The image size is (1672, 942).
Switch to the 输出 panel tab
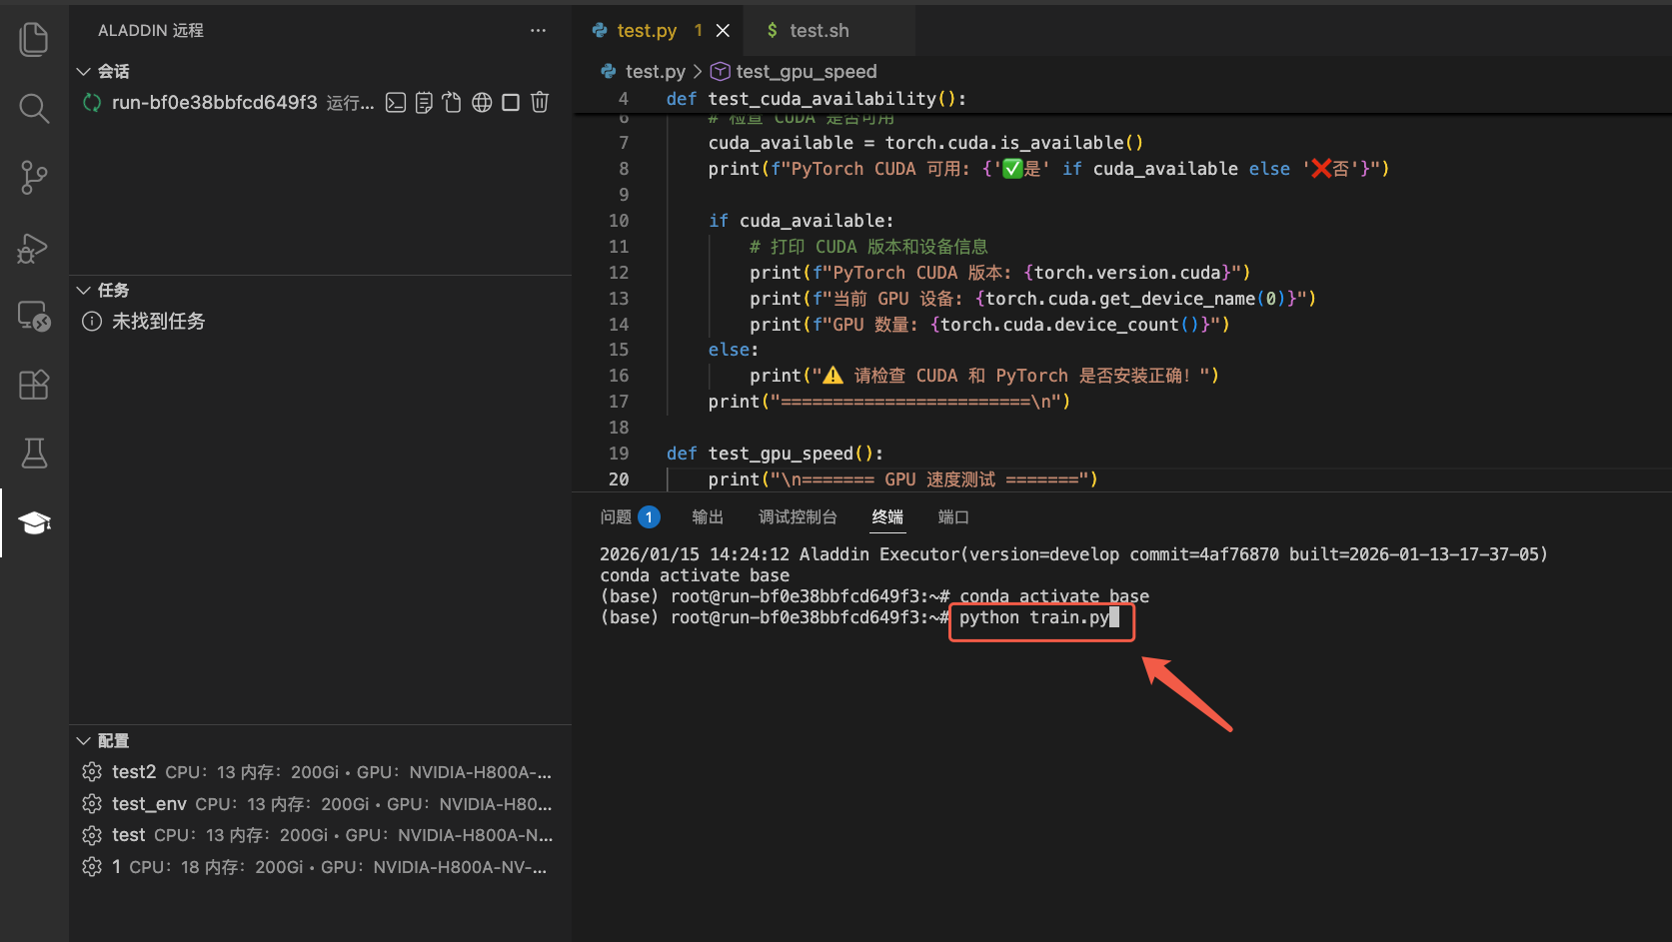(708, 516)
